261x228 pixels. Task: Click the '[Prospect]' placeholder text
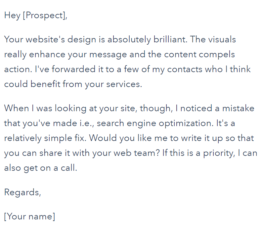(44, 16)
